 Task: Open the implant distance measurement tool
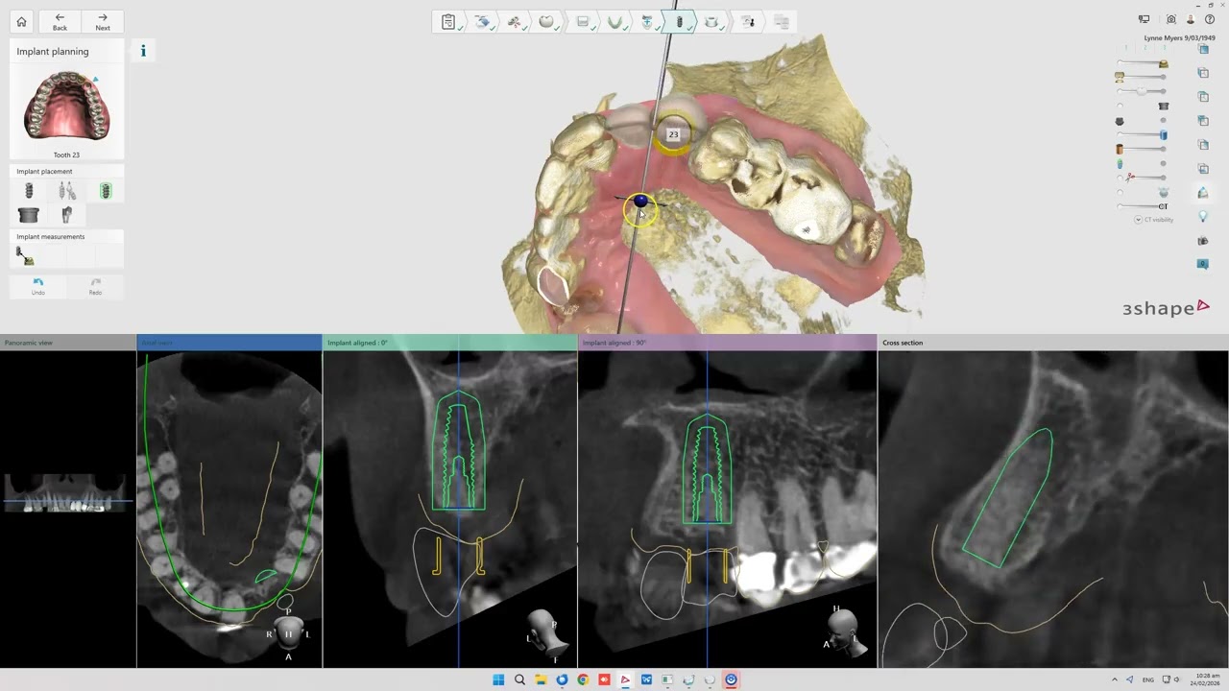[x=25, y=255]
